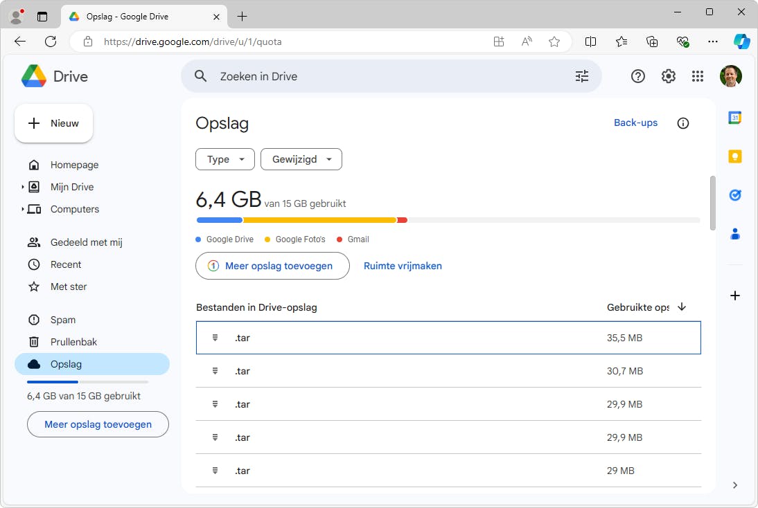Open Google Tasks in side panel
The image size is (758, 508).
[735, 195]
